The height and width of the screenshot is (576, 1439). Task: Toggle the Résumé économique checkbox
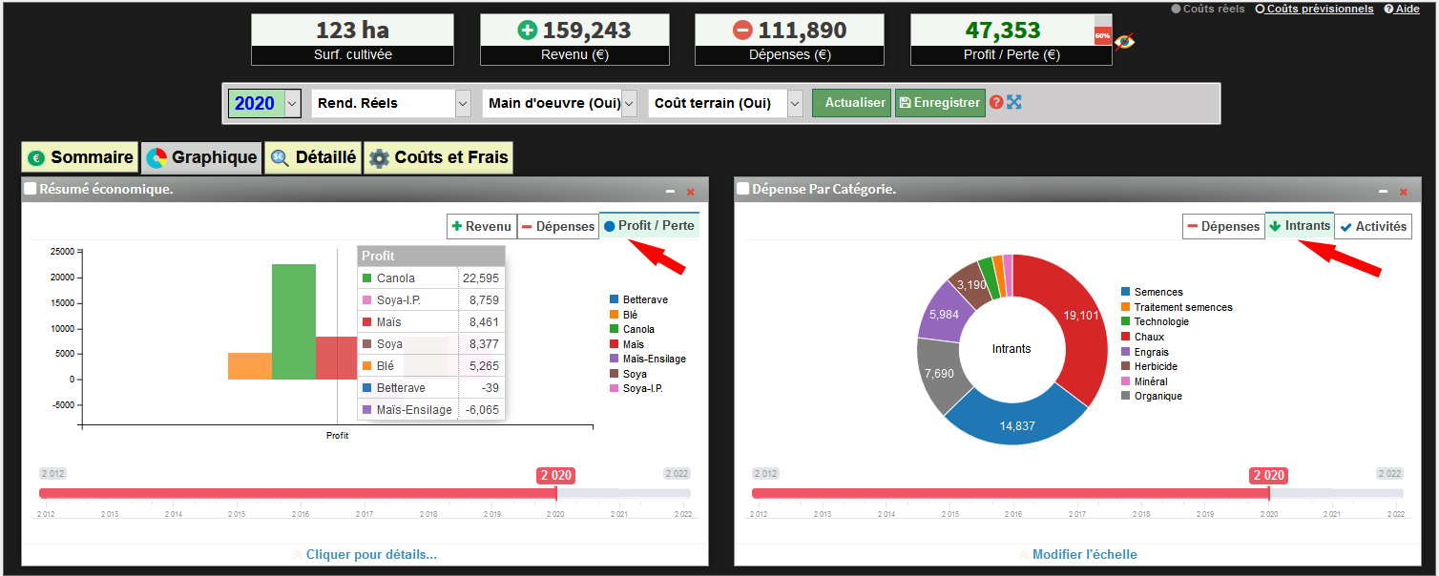(x=31, y=189)
